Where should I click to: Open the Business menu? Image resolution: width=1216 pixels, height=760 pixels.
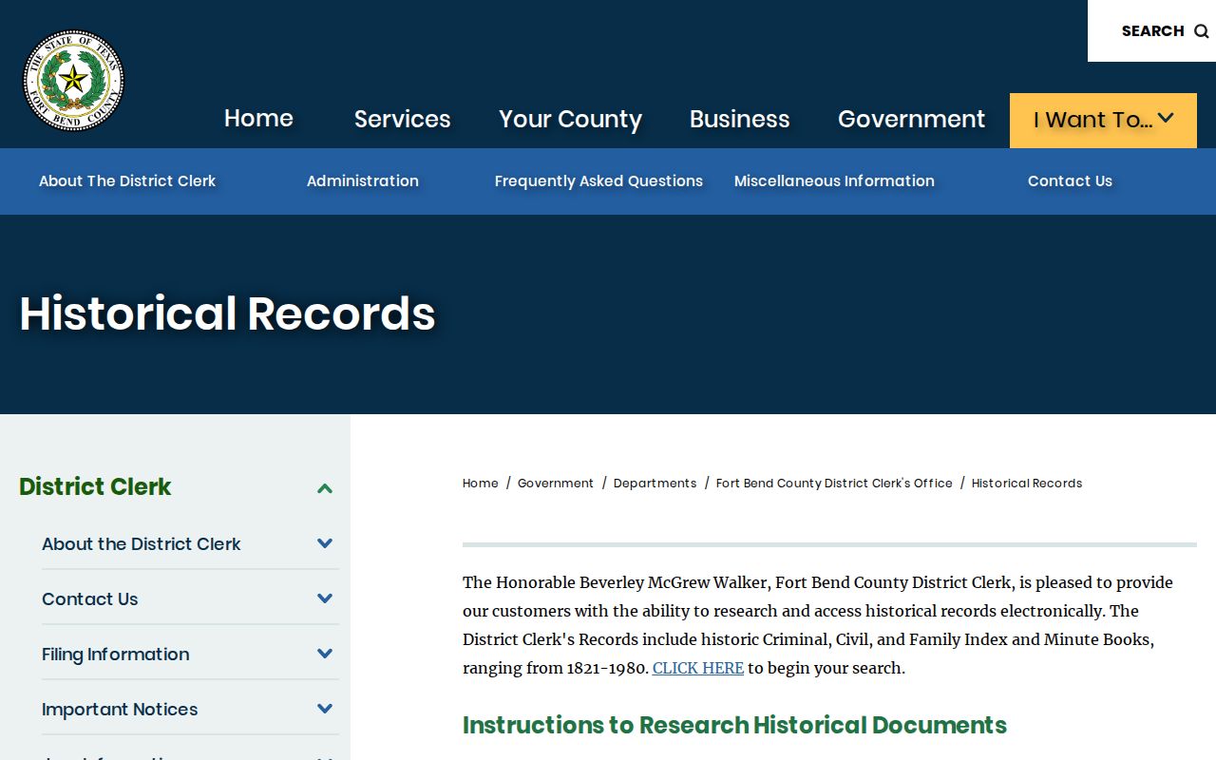[739, 119]
